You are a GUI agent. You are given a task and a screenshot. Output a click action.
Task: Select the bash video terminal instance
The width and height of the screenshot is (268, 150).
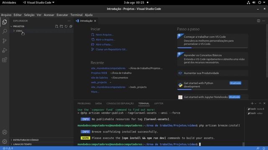click(256, 113)
